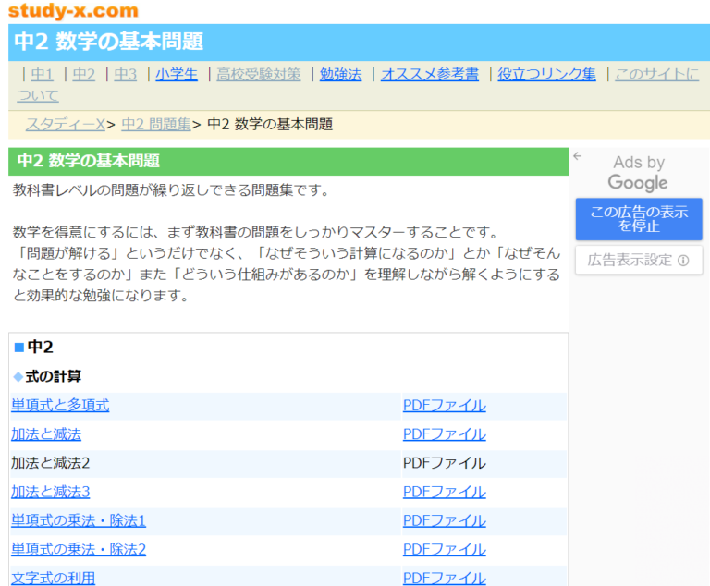The height and width of the screenshot is (586, 710).
Task: Open PDFファイル for 文字式の利用
Action: pyautogui.click(x=445, y=579)
